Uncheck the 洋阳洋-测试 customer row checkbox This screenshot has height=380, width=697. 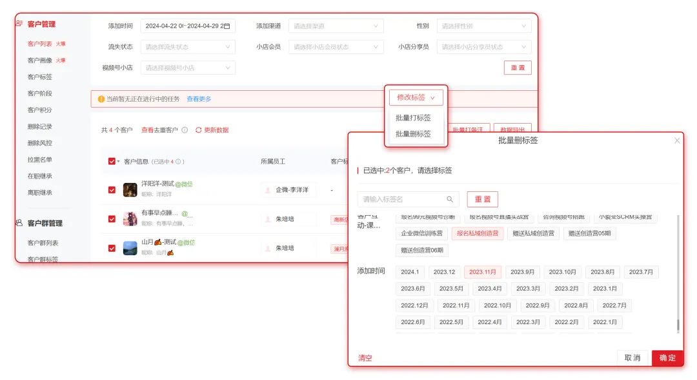[x=111, y=188]
